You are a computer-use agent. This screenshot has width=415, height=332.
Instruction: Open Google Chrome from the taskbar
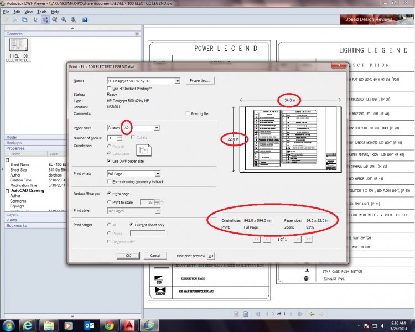(109, 325)
